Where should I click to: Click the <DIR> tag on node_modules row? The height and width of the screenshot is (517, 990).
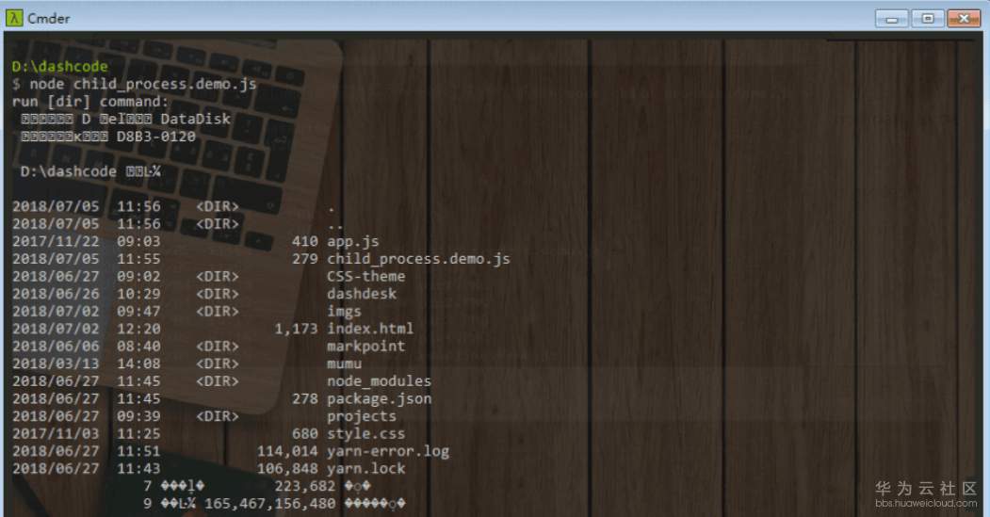pos(218,381)
